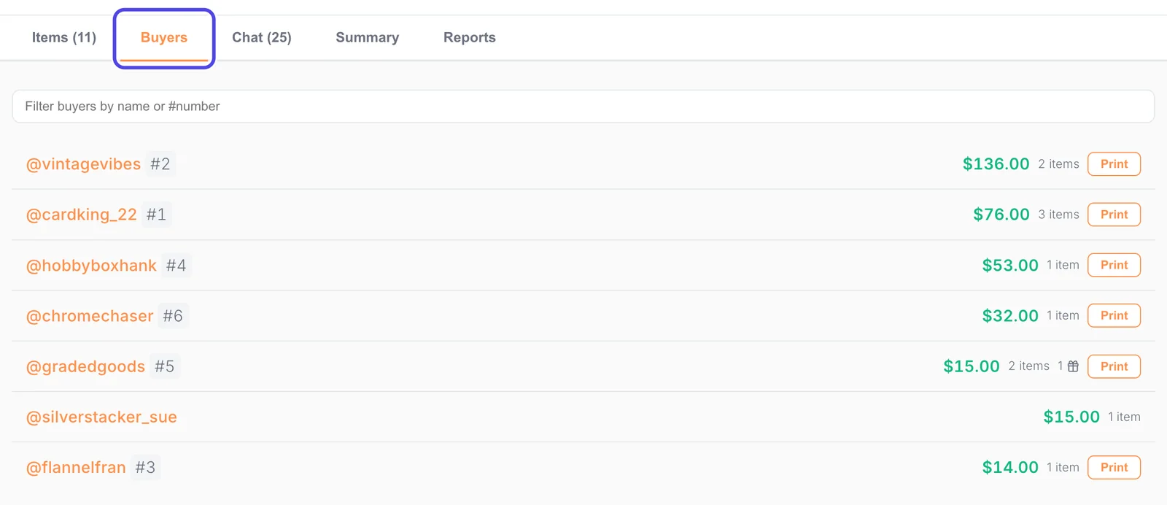Viewport: 1167px width, 505px height.
Task: Open buyer @chromechaser link
Action: point(90,316)
